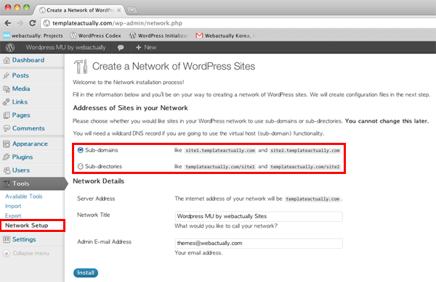The height and width of the screenshot is (282, 436).
Task: Click the webactually Projects bookmark icon
Action: [x=7, y=36]
